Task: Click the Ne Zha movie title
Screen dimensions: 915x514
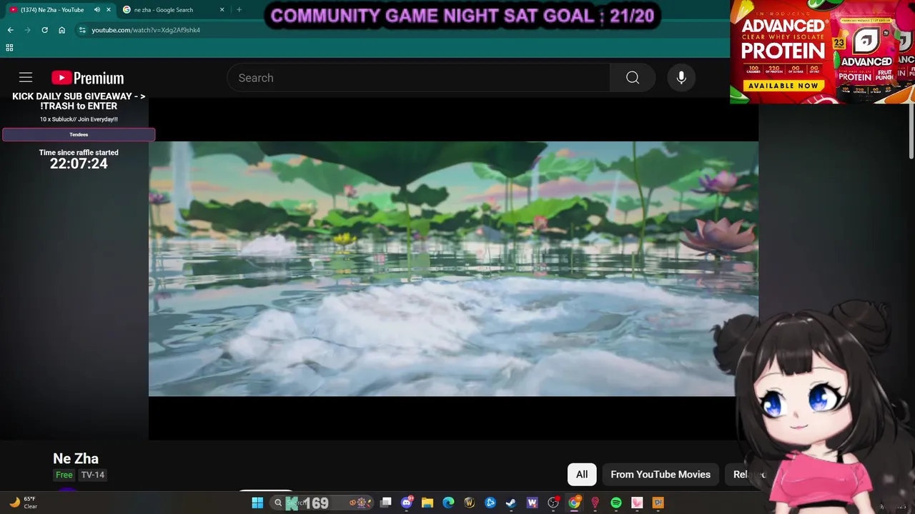Action: point(76,458)
